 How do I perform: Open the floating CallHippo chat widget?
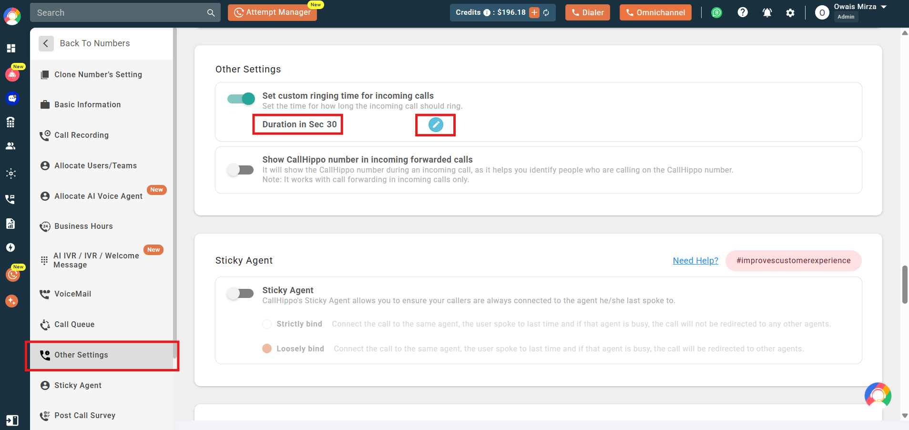(878, 396)
